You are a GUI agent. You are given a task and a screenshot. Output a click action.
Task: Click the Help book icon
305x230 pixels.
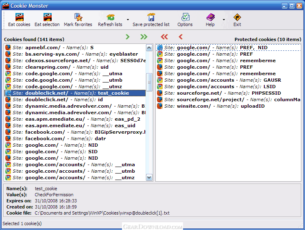point(210,17)
